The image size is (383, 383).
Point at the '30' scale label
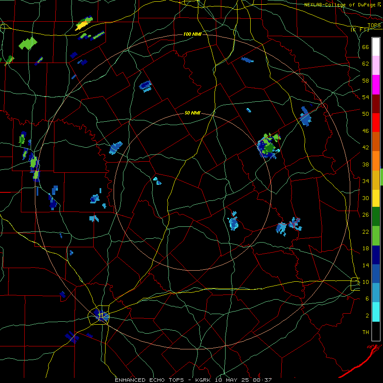click(366, 198)
